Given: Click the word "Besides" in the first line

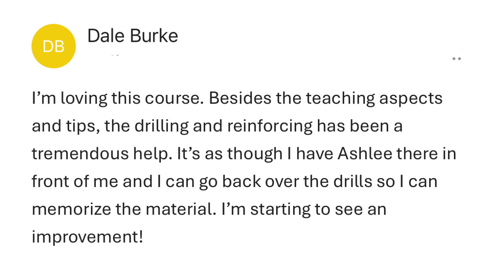Looking at the screenshot, I should [240, 98].
